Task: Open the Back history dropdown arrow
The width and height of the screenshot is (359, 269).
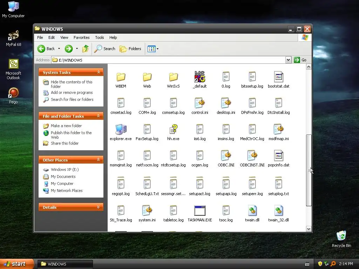Action: click(x=59, y=48)
